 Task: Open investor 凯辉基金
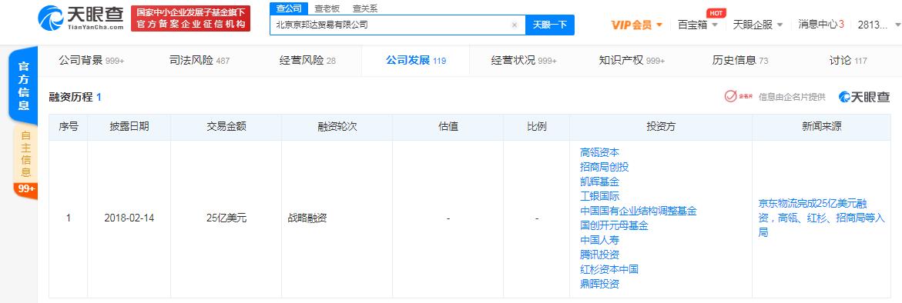pos(600,181)
